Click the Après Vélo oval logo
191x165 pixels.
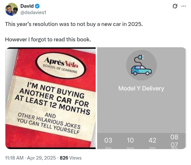click(x=61, y=65)
